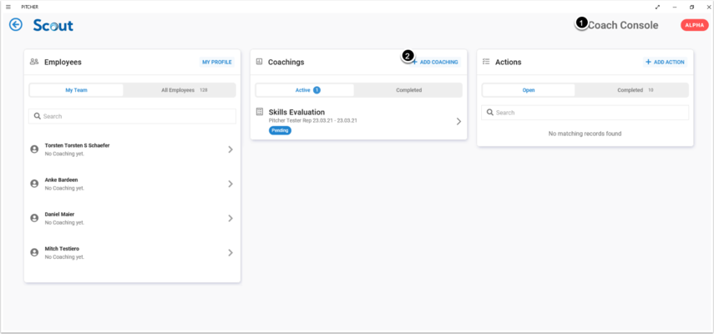Switch to Completed coachings tab
The height and width of the screenshot is (334, 714).
(408, 90)
